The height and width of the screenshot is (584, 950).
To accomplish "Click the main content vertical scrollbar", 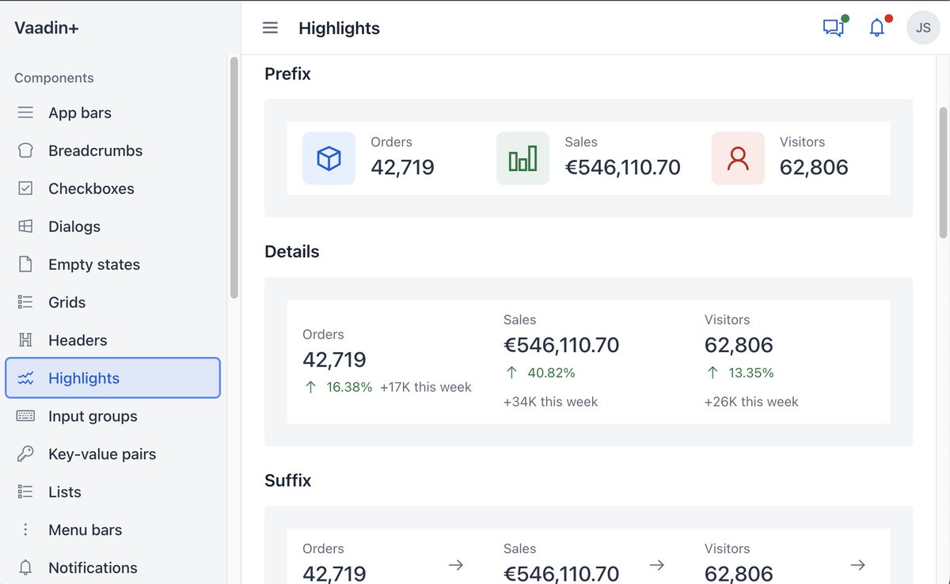I will 943,173.
